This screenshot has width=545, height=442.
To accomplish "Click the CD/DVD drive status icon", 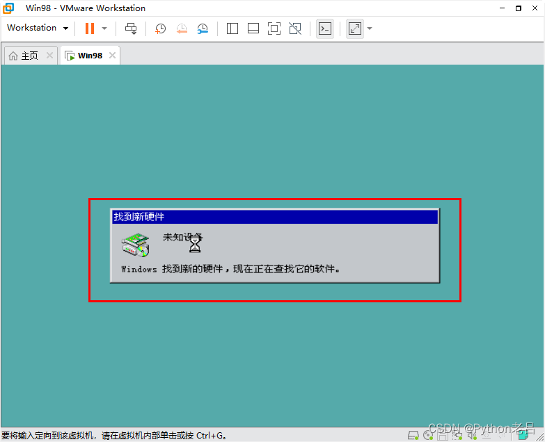I will 428,435.
